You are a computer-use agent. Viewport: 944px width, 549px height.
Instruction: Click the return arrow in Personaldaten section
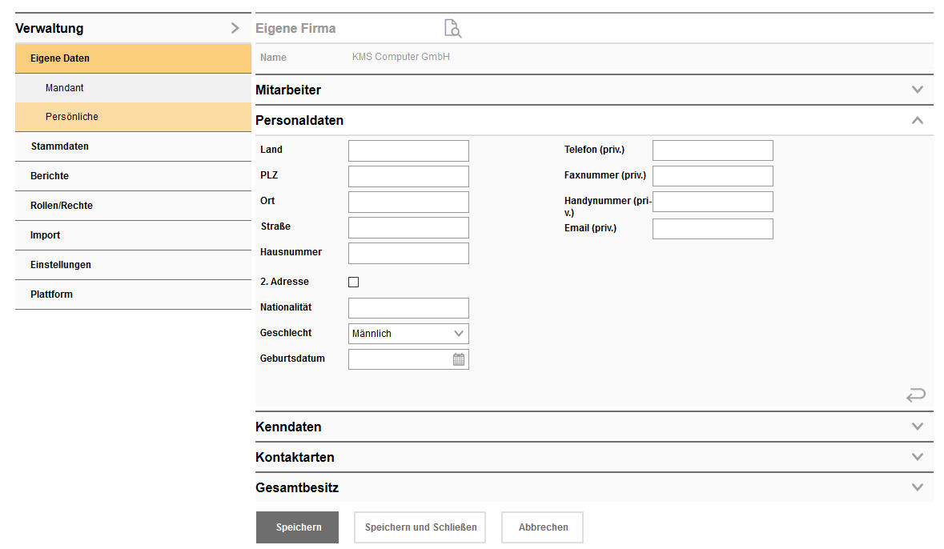pos(915,395)
